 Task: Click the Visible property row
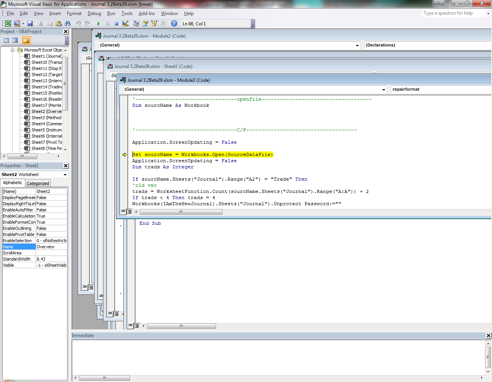[x=35, y=265]
